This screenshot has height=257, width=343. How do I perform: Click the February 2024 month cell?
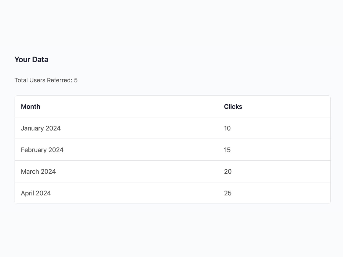(42, 150)
